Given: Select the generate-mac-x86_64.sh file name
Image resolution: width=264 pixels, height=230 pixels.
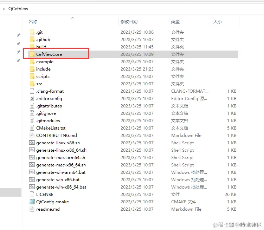Looking at the screenshot, I should click(x=61, y=165).
